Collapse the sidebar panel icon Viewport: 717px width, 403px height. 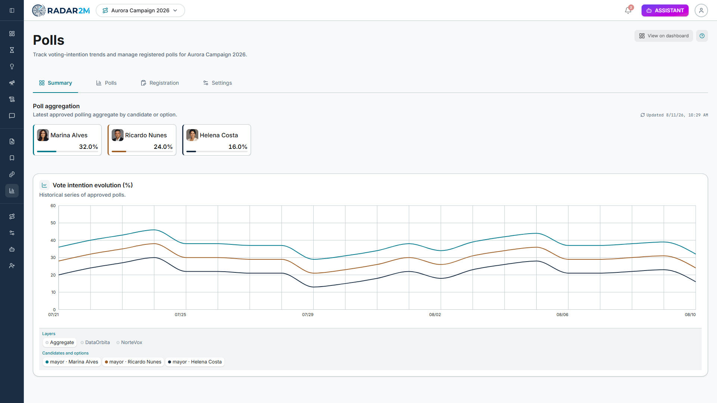(x=12, y=10)
